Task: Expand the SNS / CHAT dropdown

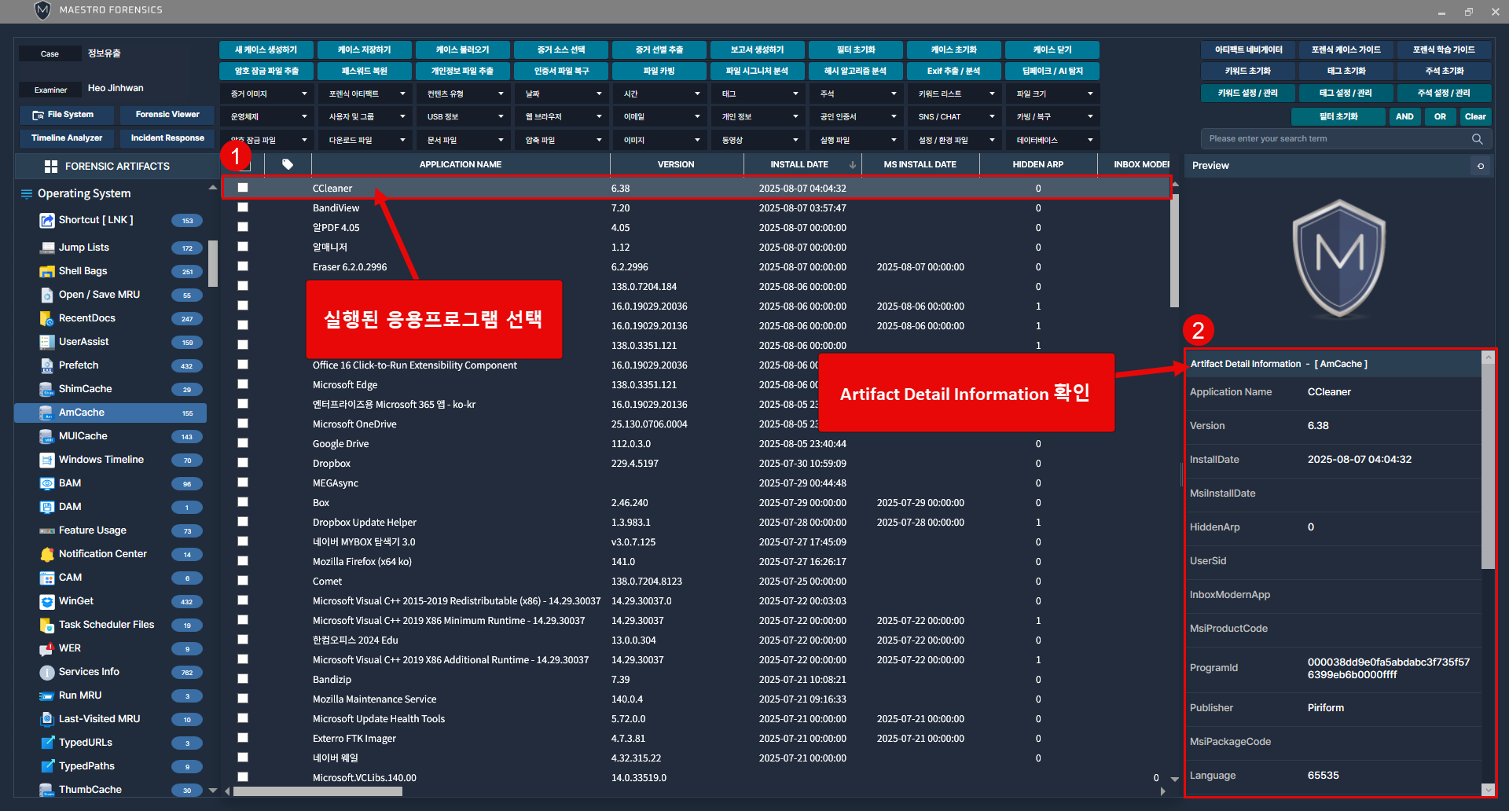Action: pyautogui.click(x=955, y=117)
